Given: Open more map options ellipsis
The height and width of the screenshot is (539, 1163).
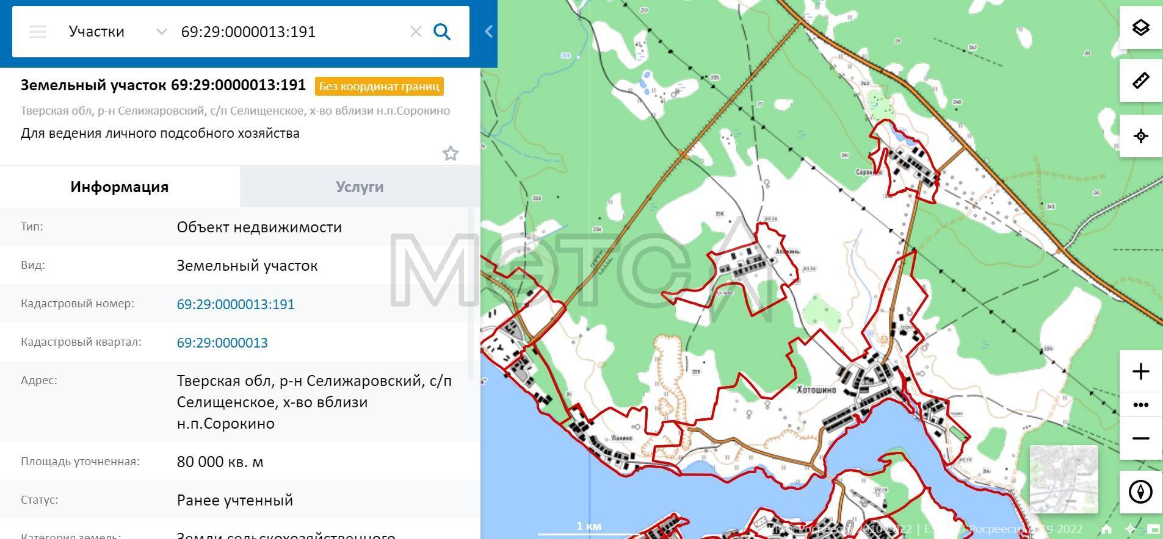Looking at the screenshot, I should (1140, 405).
